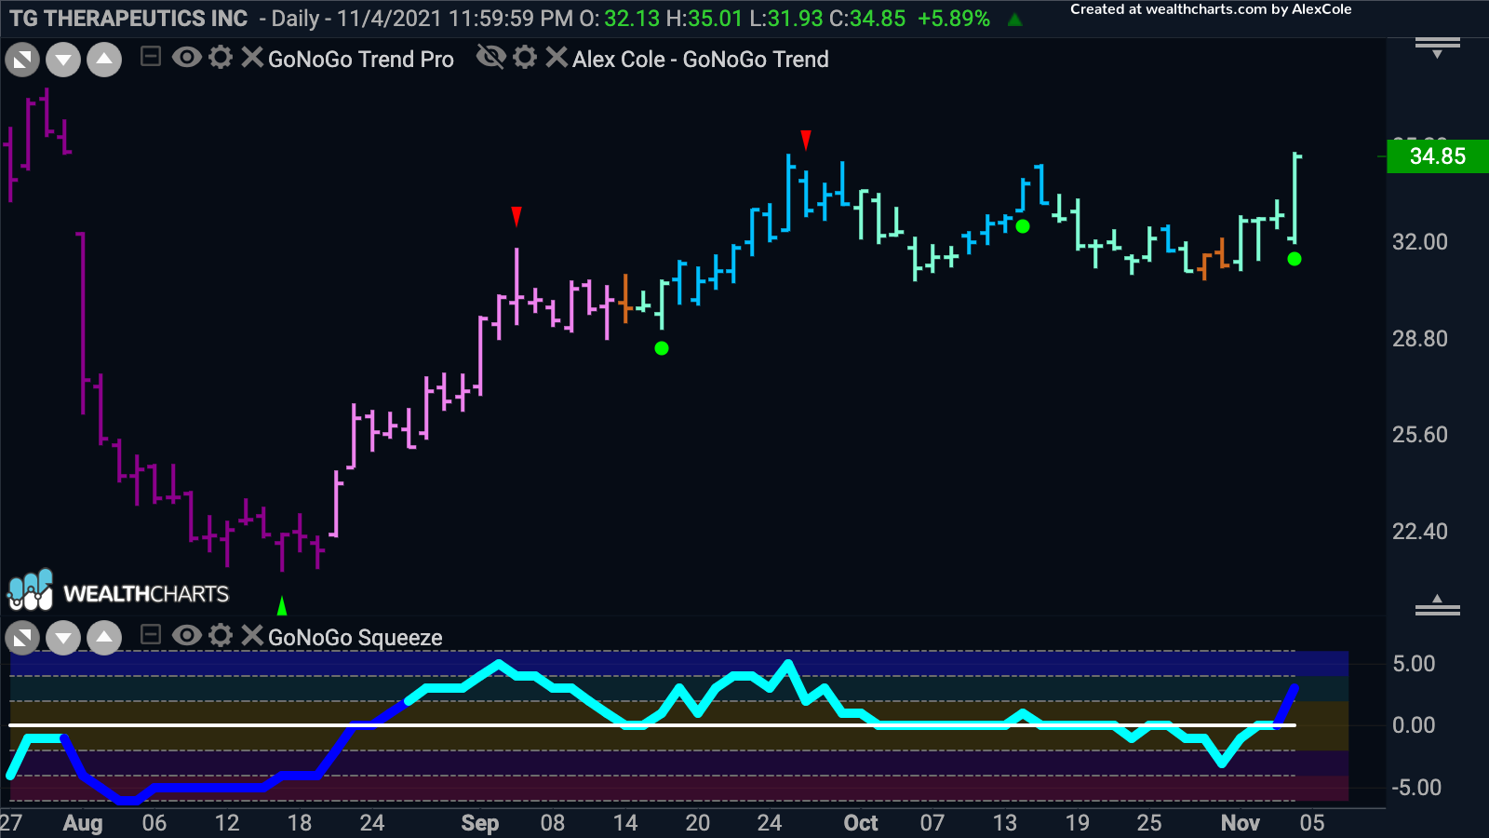Click the 5.00 squeeze axis label
The height and width of the screenshot is (838, 1489).
point(1414,664)
